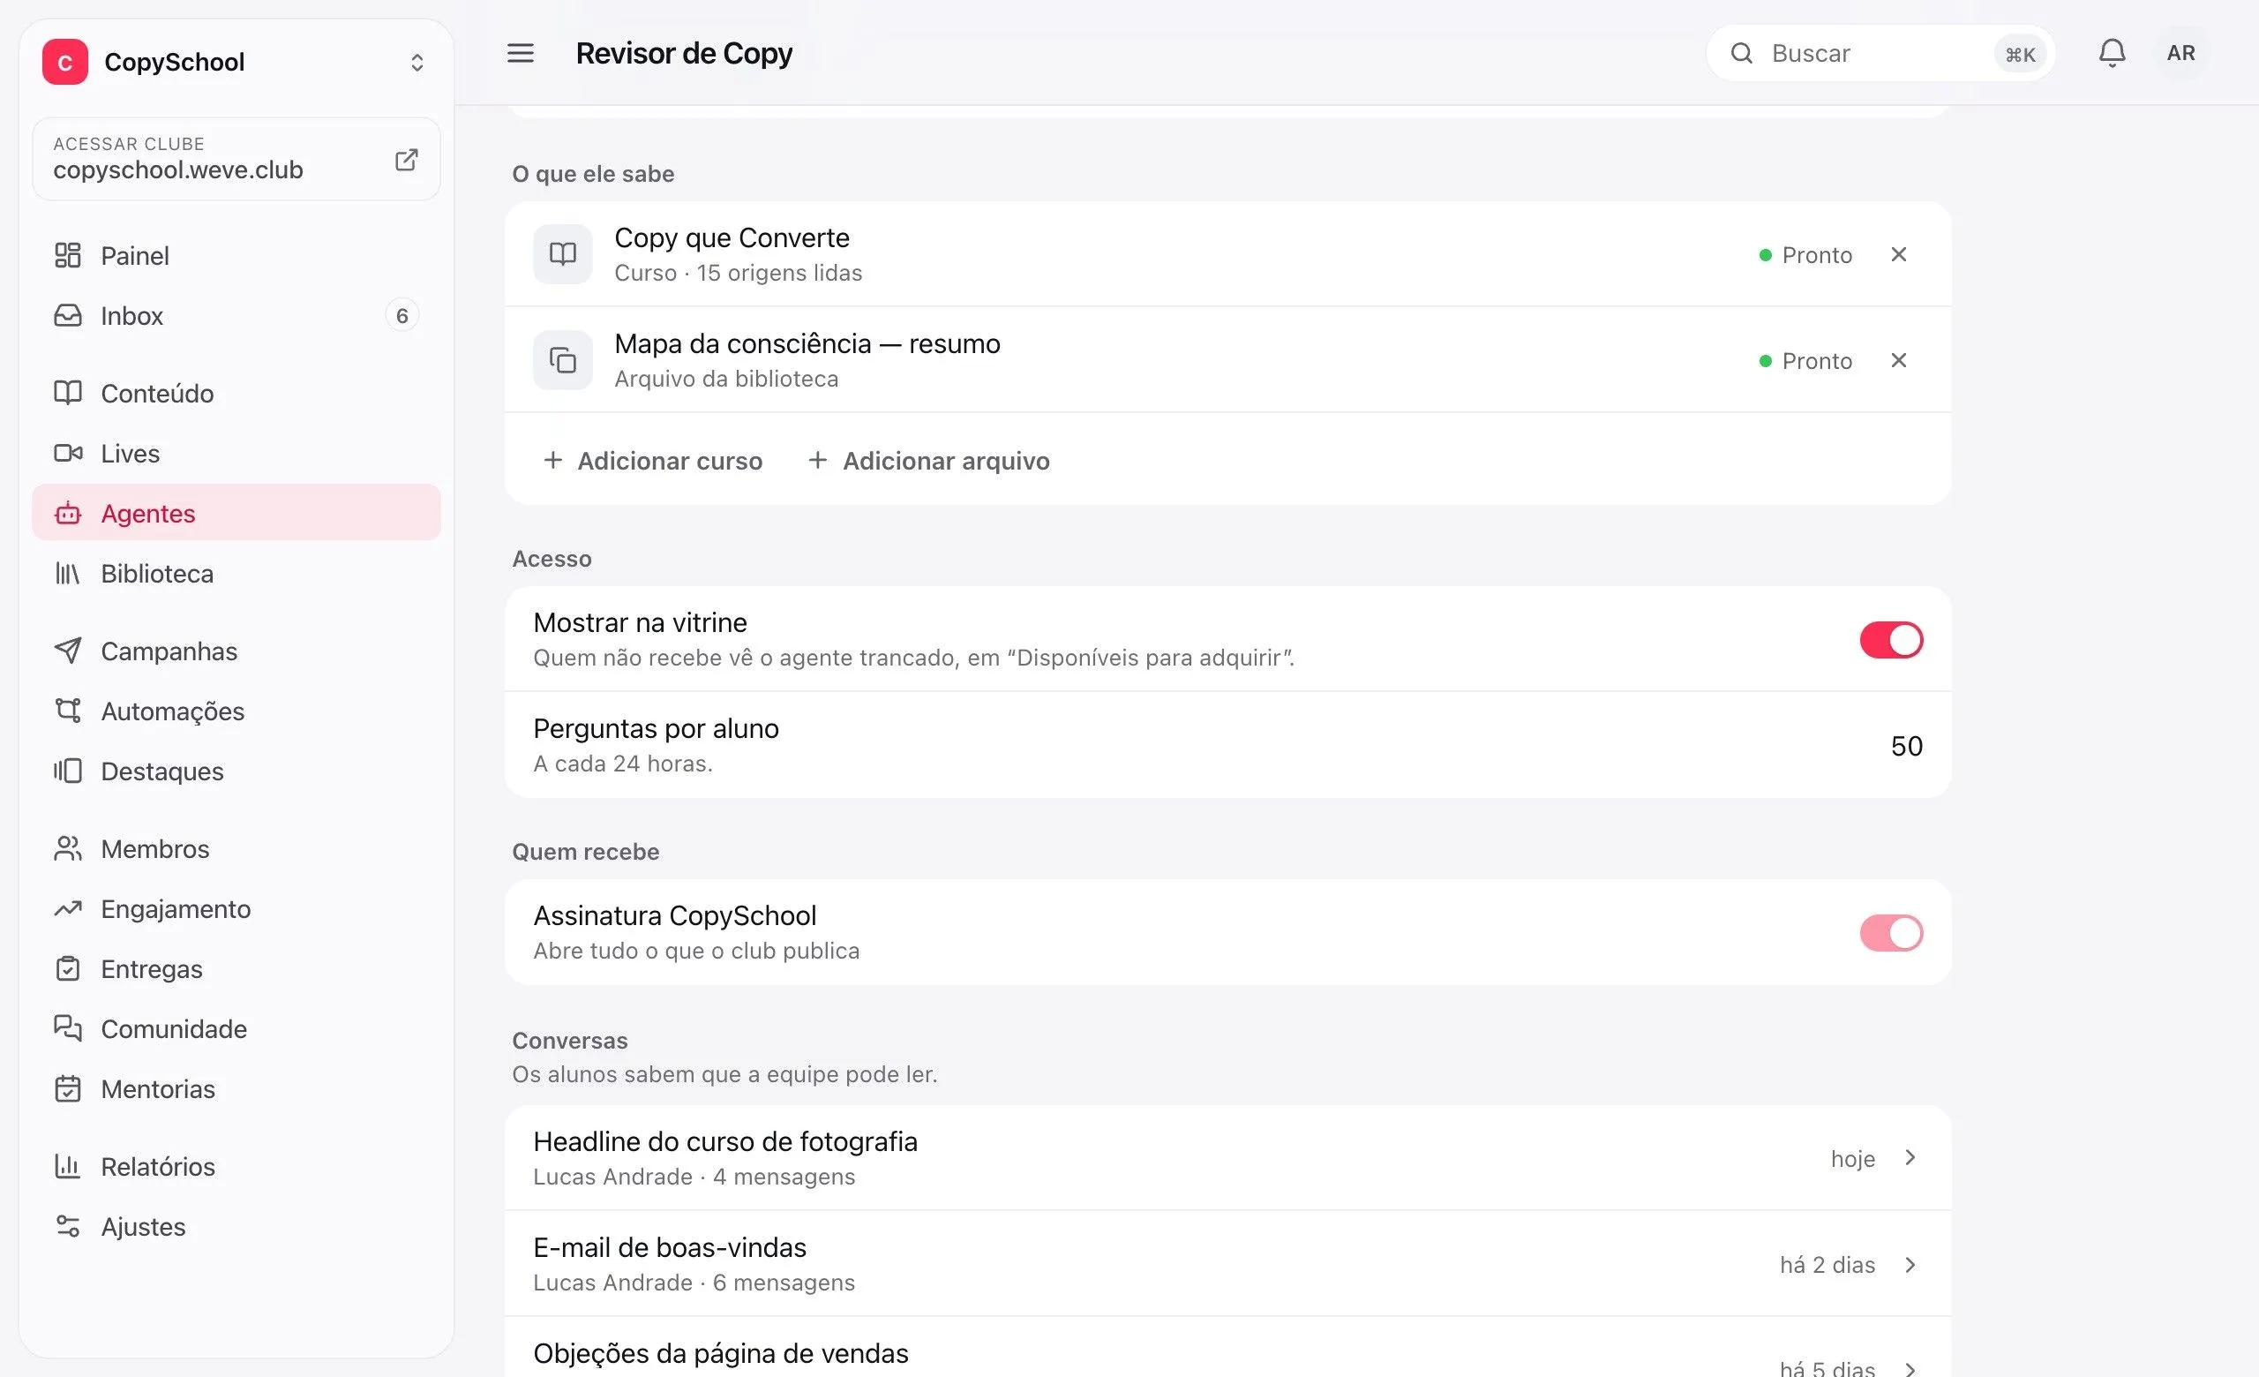
Task: Edit the Perguntas por aluno value 50
Action: (x=1906, y=745)
